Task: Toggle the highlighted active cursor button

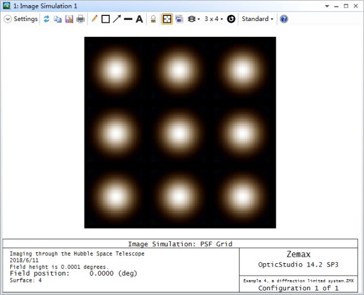Action: (x=167, y=19)
